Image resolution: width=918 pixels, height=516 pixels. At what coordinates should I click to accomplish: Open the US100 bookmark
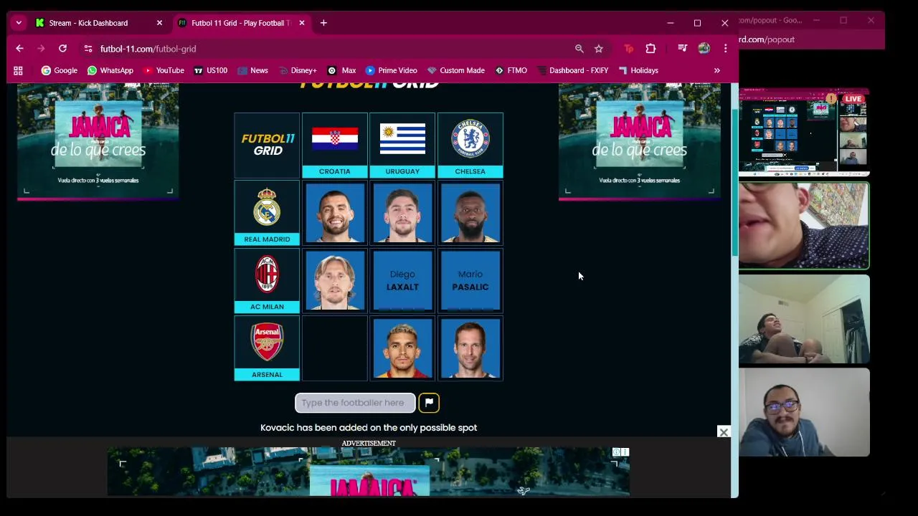point(210,70)
